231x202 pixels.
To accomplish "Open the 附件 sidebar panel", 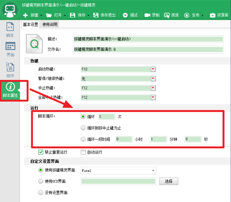I will 10,70.
